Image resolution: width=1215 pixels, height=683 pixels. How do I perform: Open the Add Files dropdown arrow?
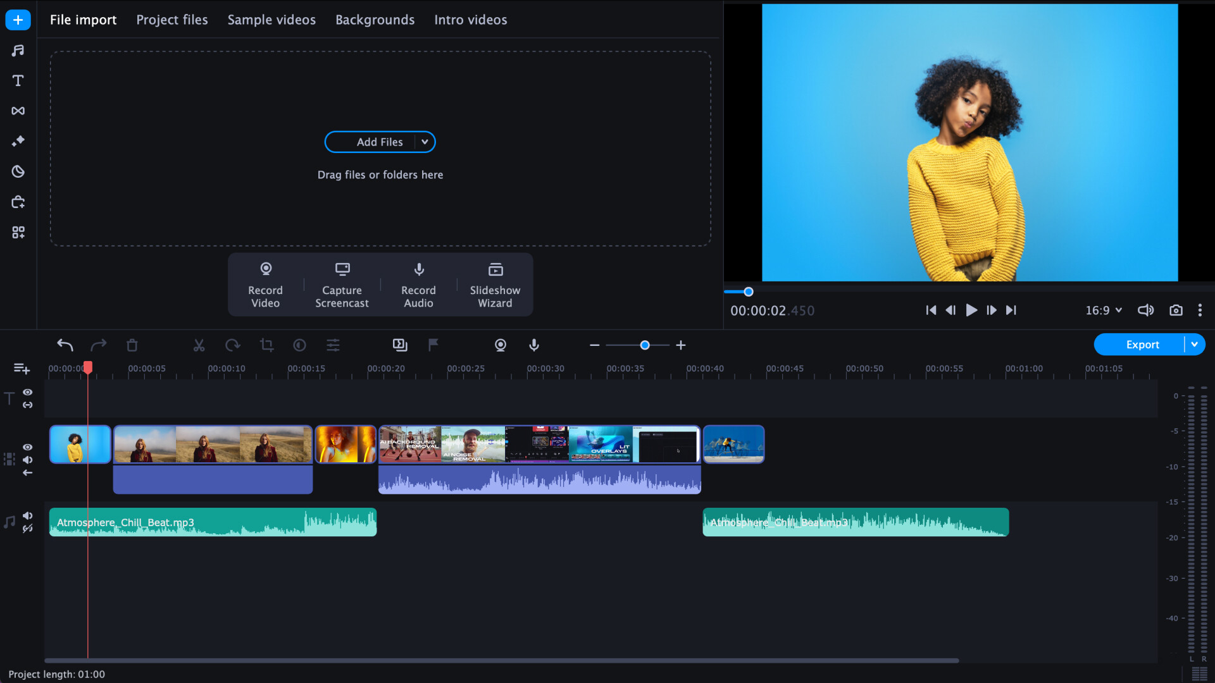point(425,142)
